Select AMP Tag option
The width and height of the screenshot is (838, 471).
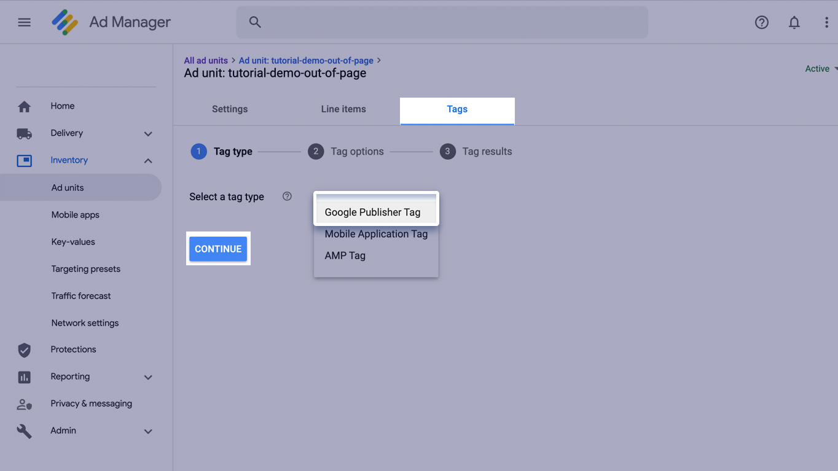(x=376, y=255)
